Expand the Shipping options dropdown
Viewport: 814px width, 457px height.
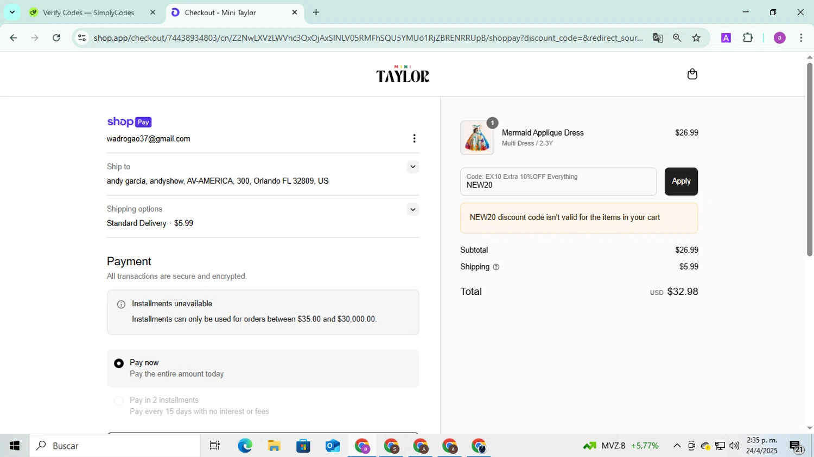tap(413, 209)
